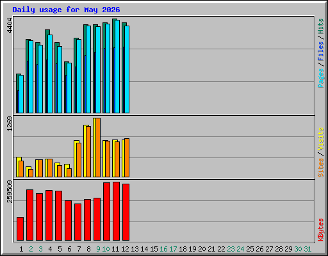Click day 25 on the x-axis
The height and width of the screenshot is (256, 328).
click(250, 249)
